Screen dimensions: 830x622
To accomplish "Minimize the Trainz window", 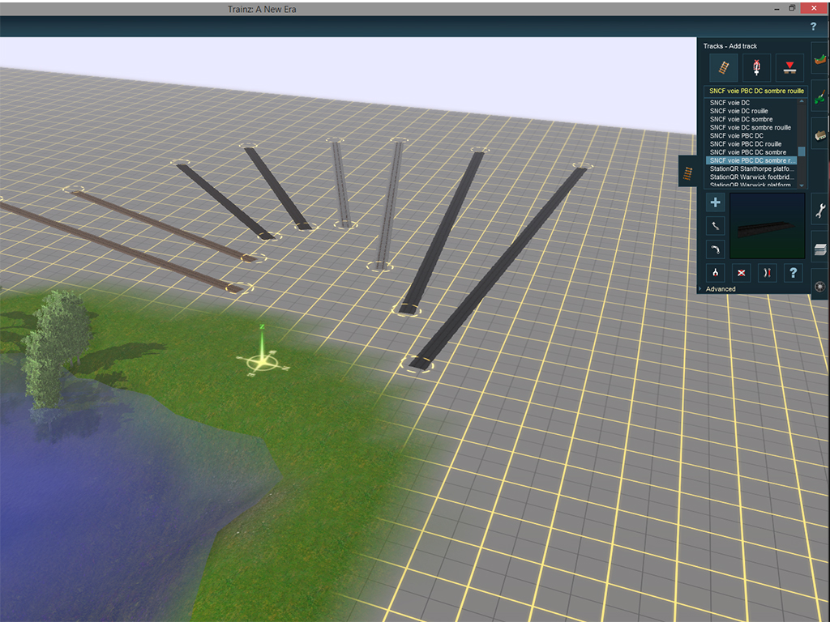I will 777,9.
